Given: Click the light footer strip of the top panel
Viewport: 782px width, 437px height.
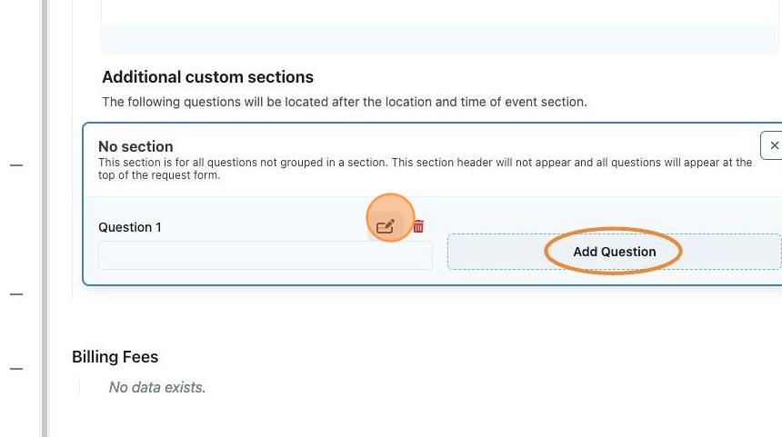Looking at the screenshot, I should point(440,38).
